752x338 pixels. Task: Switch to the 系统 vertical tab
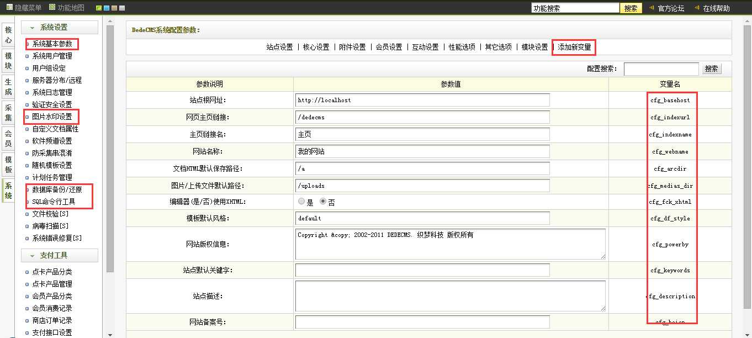point(8,191)
